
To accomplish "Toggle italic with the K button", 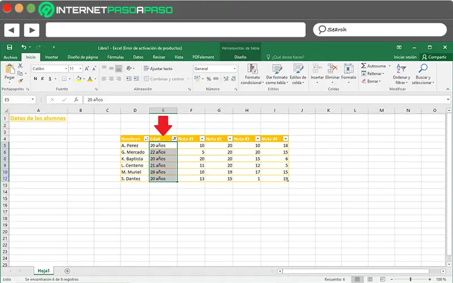I will pos(42,79).
